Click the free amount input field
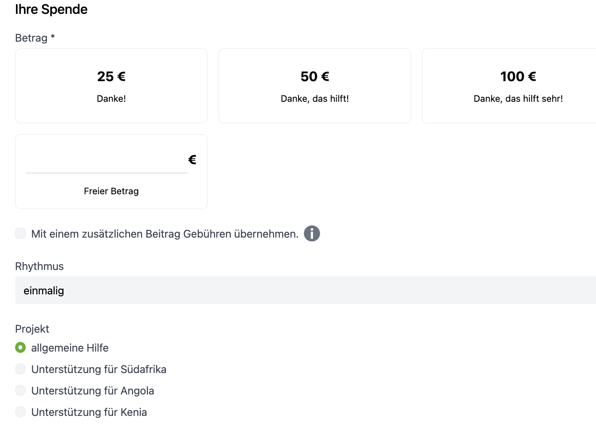This screenshot has width=596, height=434. (107, 160)
